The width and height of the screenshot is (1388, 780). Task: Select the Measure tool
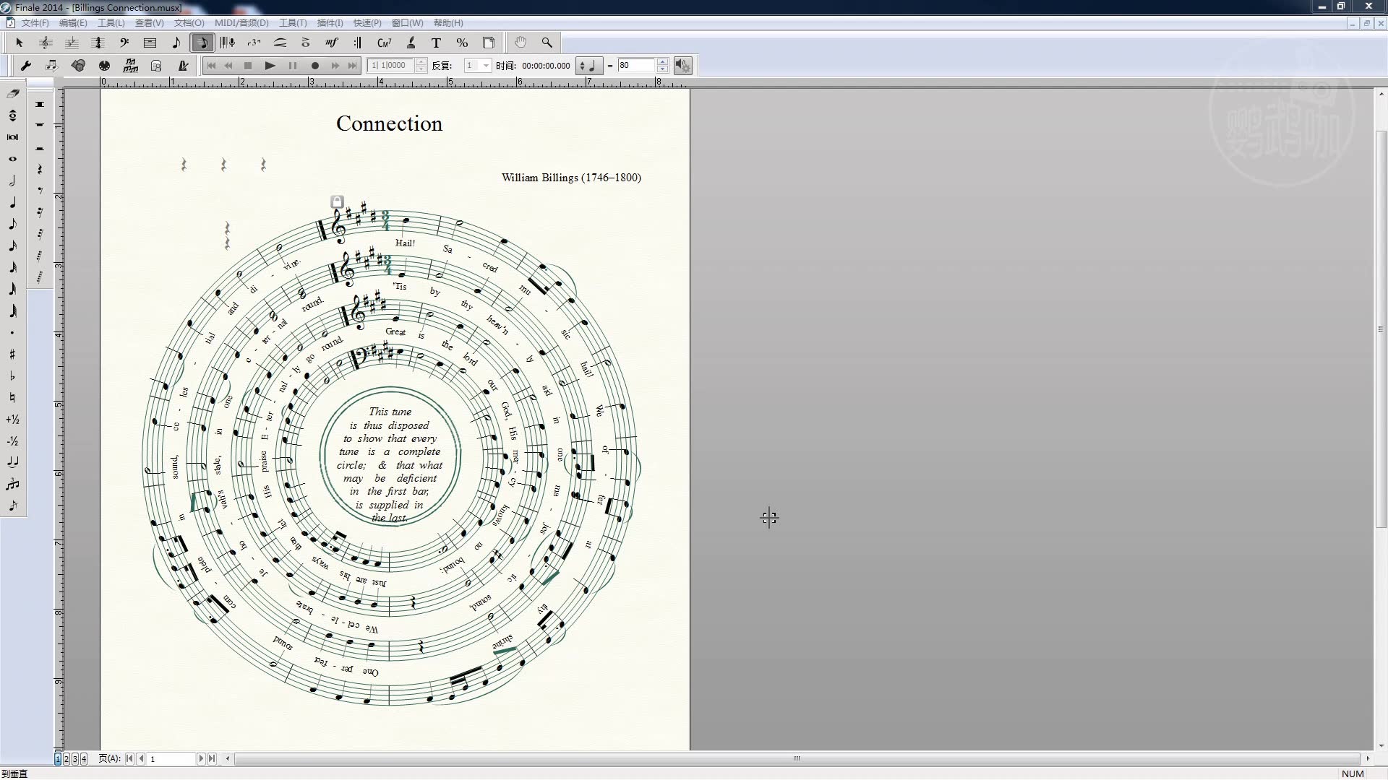tap(150, 43)
